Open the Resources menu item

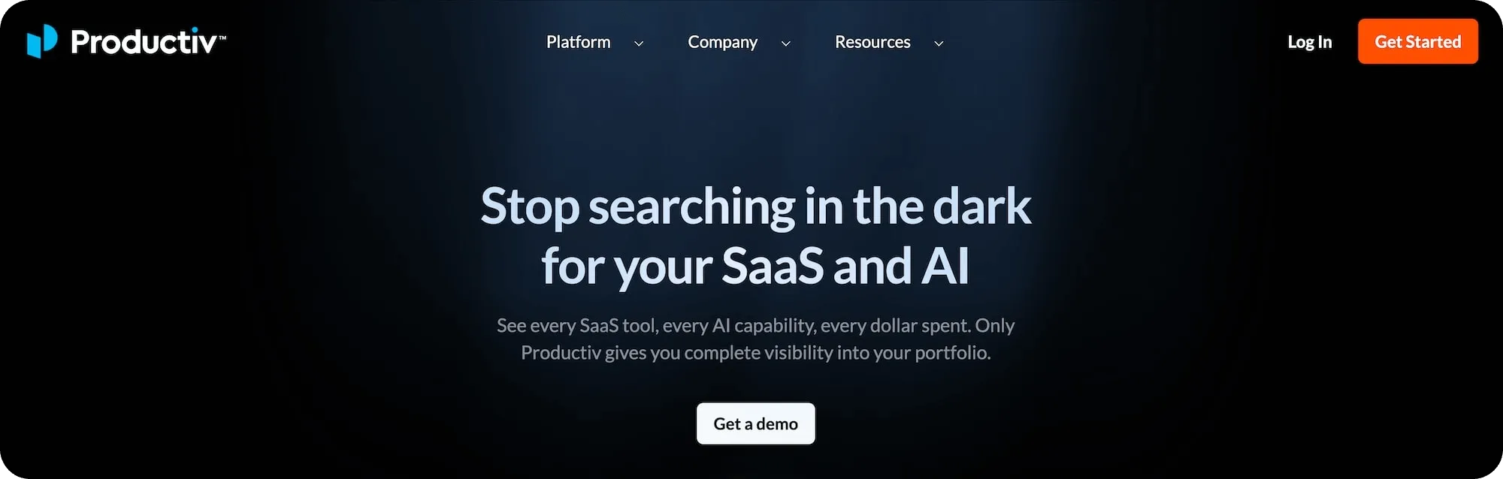(872, 42)
